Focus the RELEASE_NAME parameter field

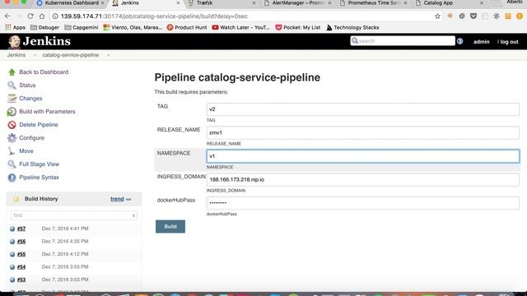[362, 133]
